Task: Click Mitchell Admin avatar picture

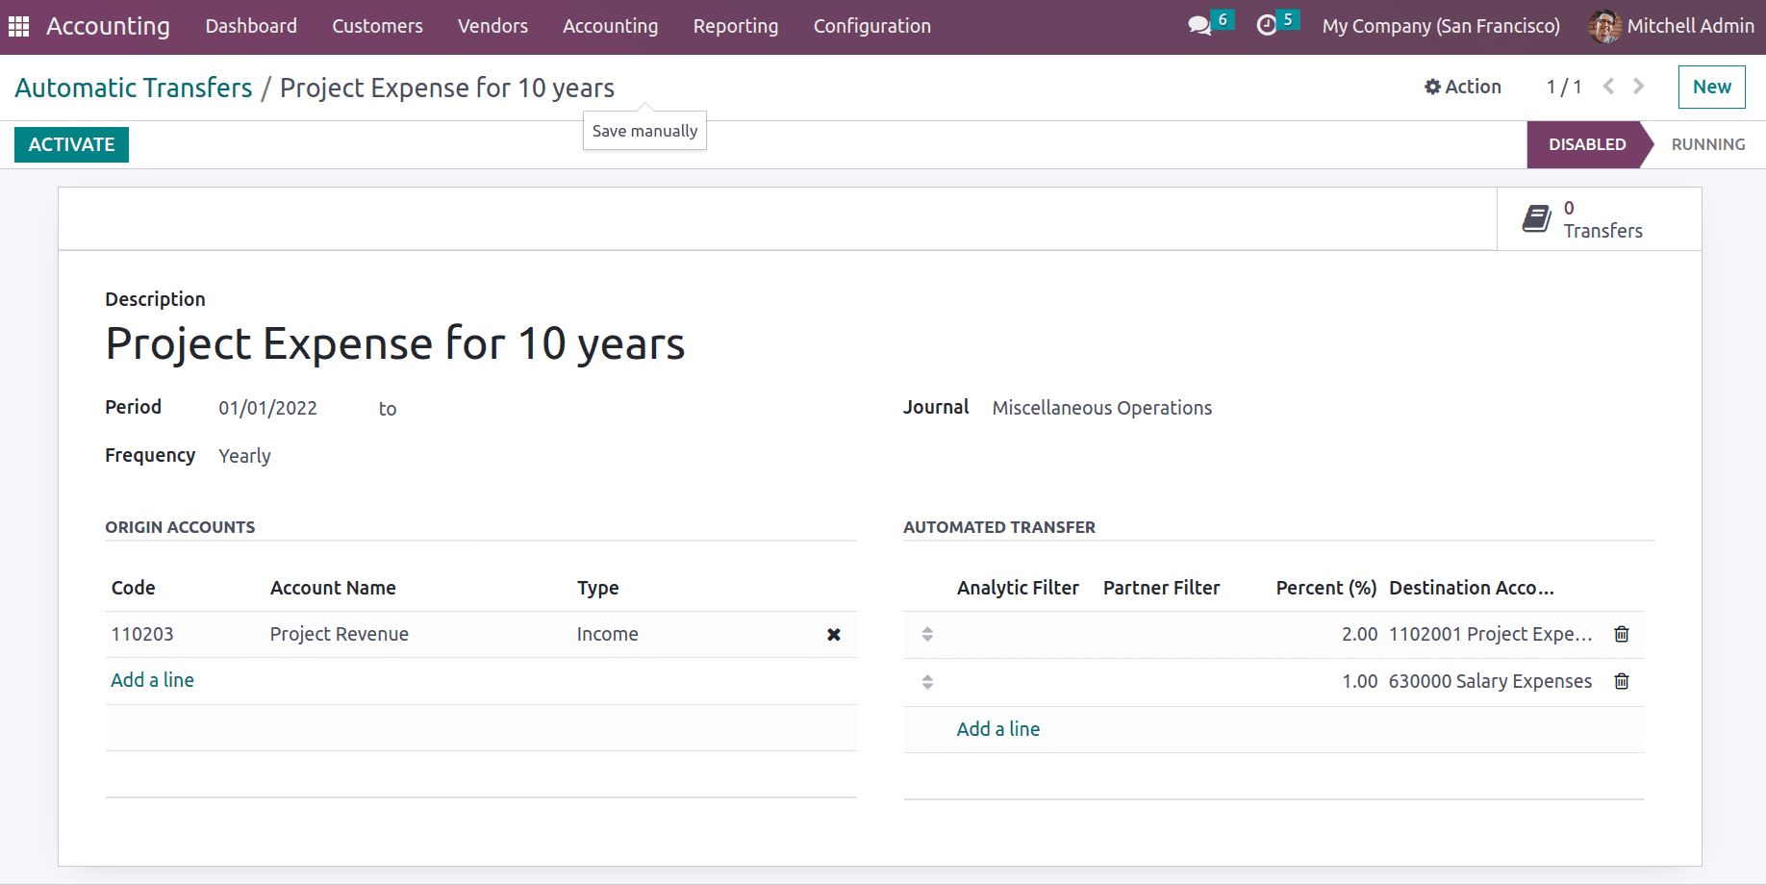Action: pyautogui.click(x=1604, y=26)
